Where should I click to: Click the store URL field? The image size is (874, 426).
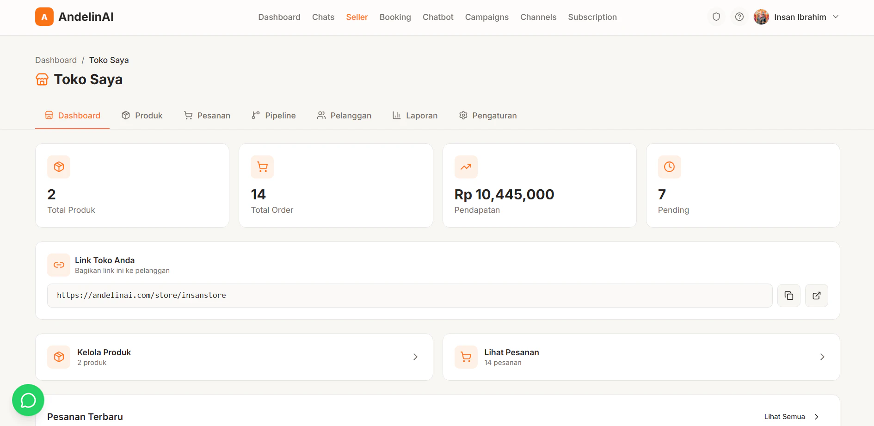[x=410, y=296]
